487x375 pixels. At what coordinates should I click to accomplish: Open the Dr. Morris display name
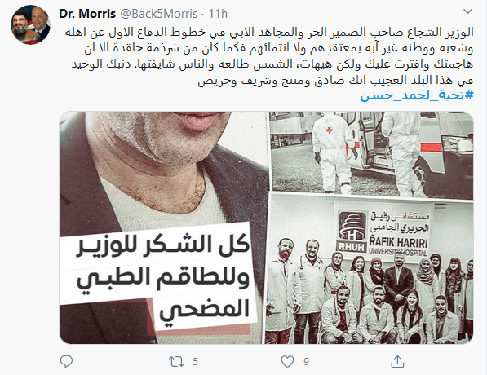coord(87,14)
